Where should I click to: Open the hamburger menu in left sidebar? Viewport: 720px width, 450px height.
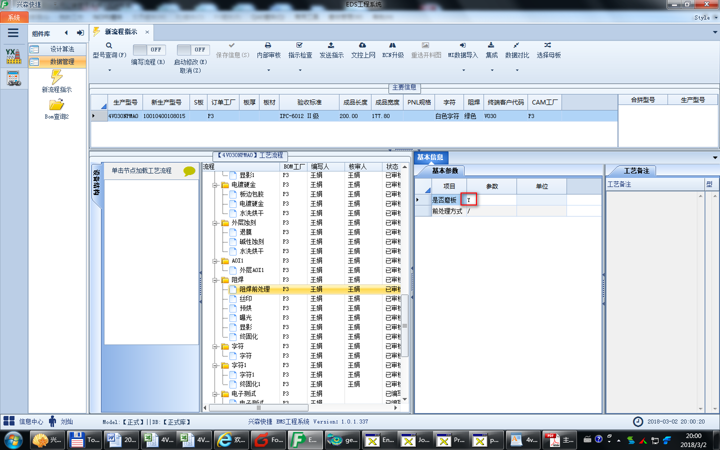(x=13, y=33)
